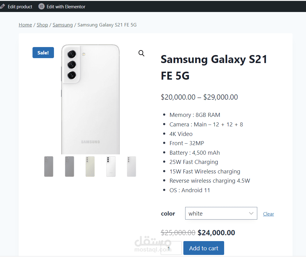Click the blue Sale! badge
This screenshot has height=258, width=306.
[x=43, y=53]
